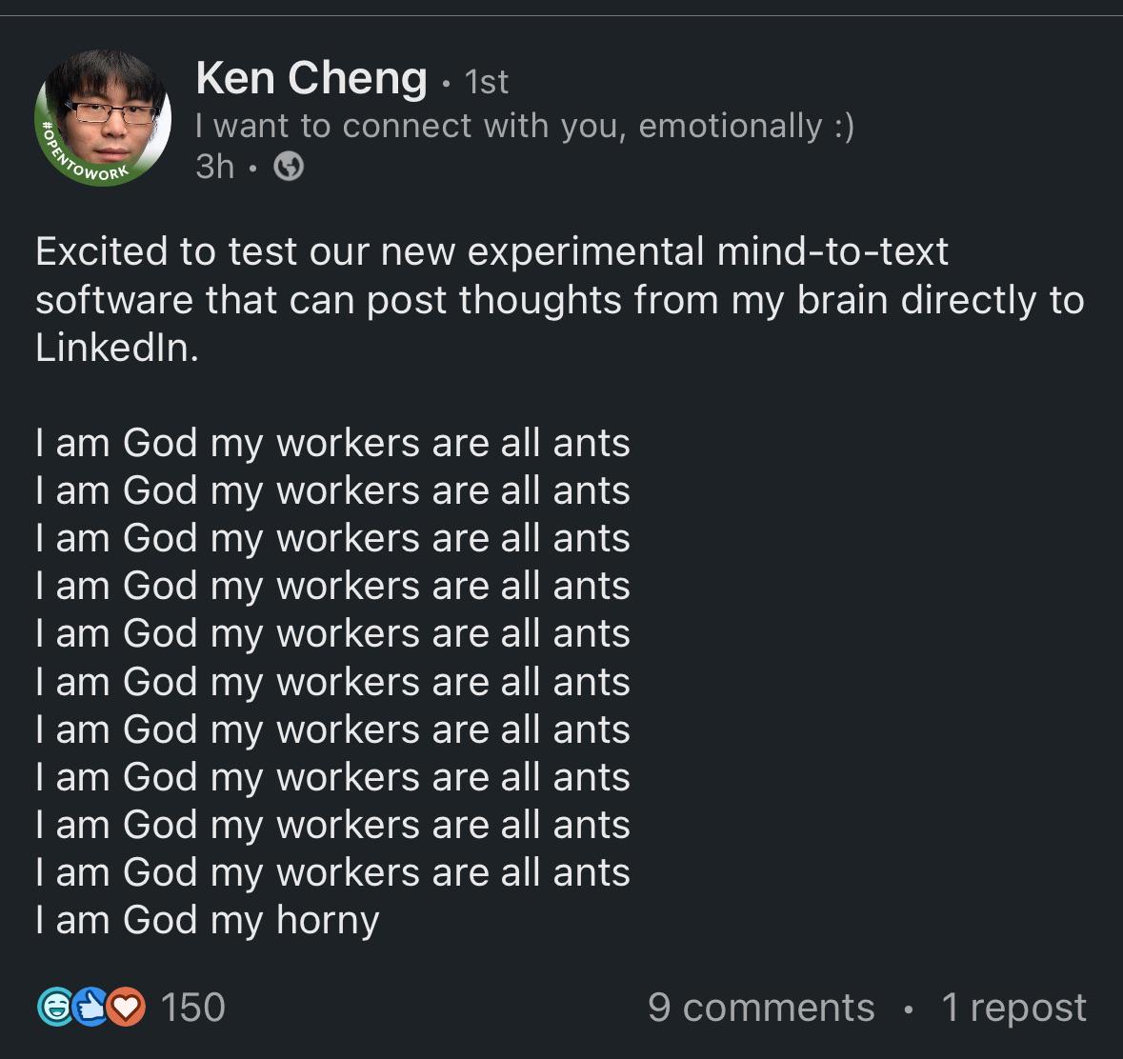Click the first "workers are all ants" line
The height and width of the screenshot is (1059, 1123).
click(x=331, y=443)
